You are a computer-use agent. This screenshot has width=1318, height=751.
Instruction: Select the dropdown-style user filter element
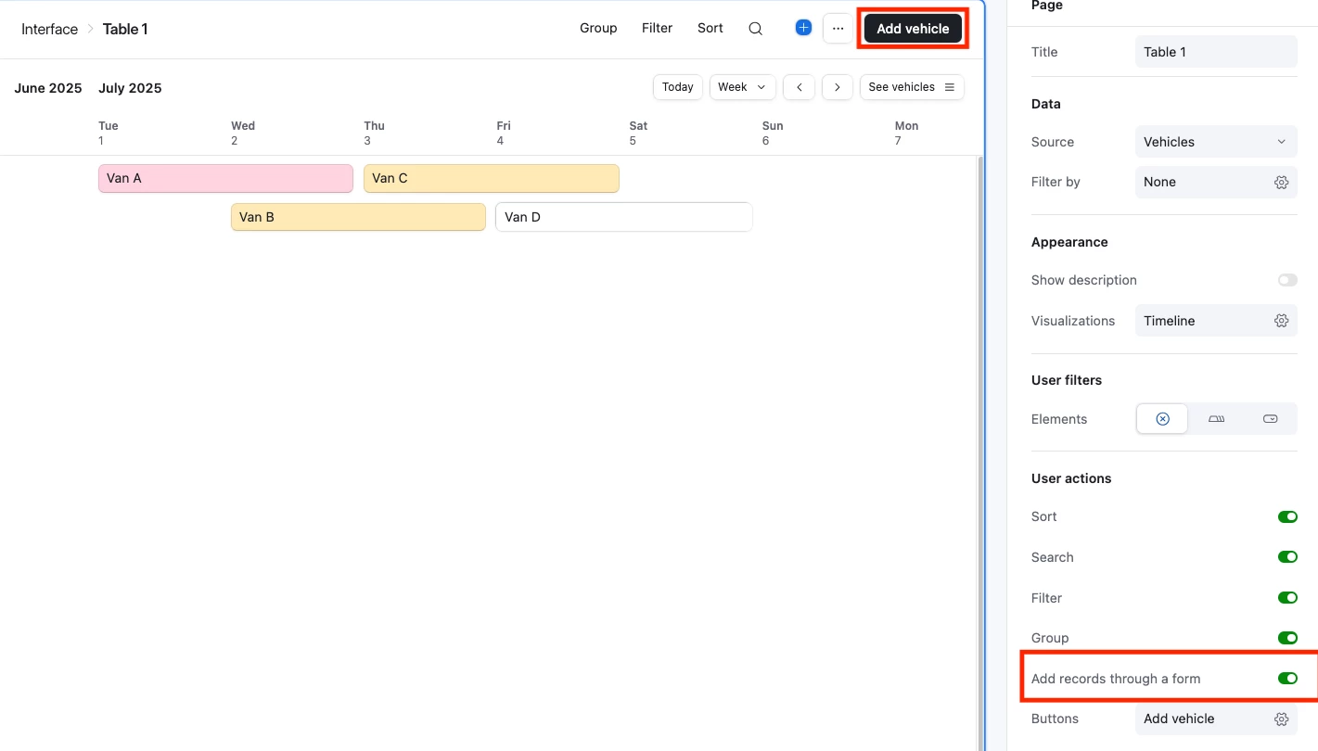[1270, 419]
